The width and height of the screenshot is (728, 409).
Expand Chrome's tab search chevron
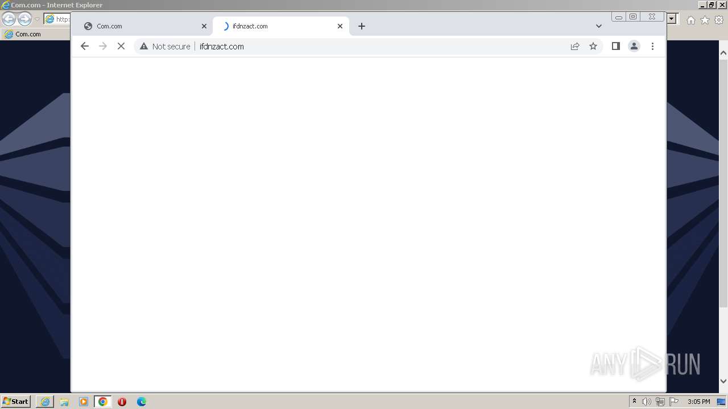[x=599, y=26]
